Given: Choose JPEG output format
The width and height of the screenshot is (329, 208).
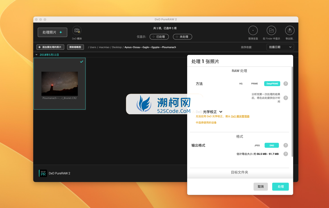Looking at the screenshot, I should (x=257, y=145).
